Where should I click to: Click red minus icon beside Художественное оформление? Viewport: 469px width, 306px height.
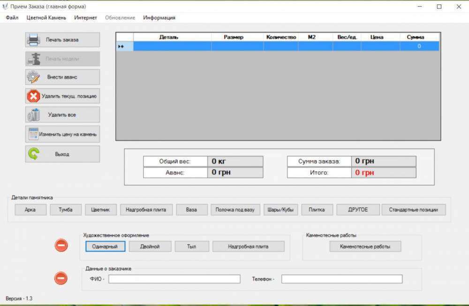click(61, 245)
